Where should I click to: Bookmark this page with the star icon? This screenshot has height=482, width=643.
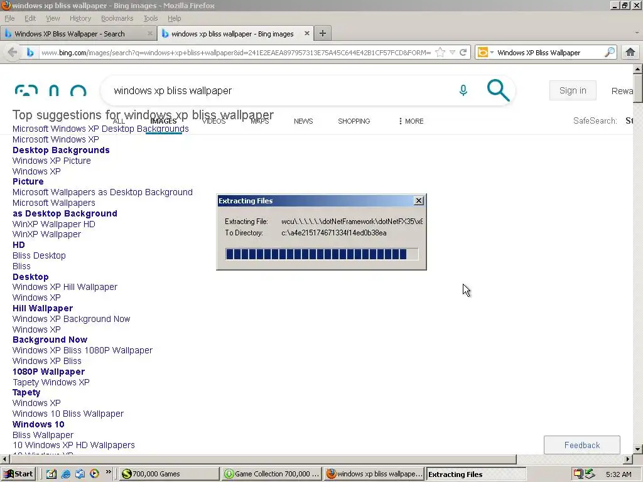440,53
